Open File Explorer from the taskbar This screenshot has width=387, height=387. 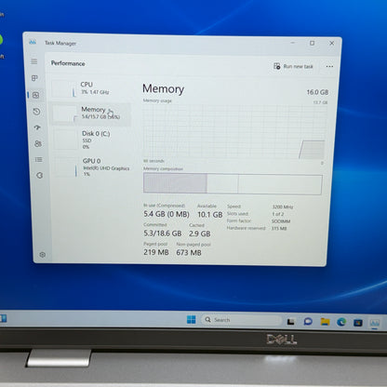[325, 322]
